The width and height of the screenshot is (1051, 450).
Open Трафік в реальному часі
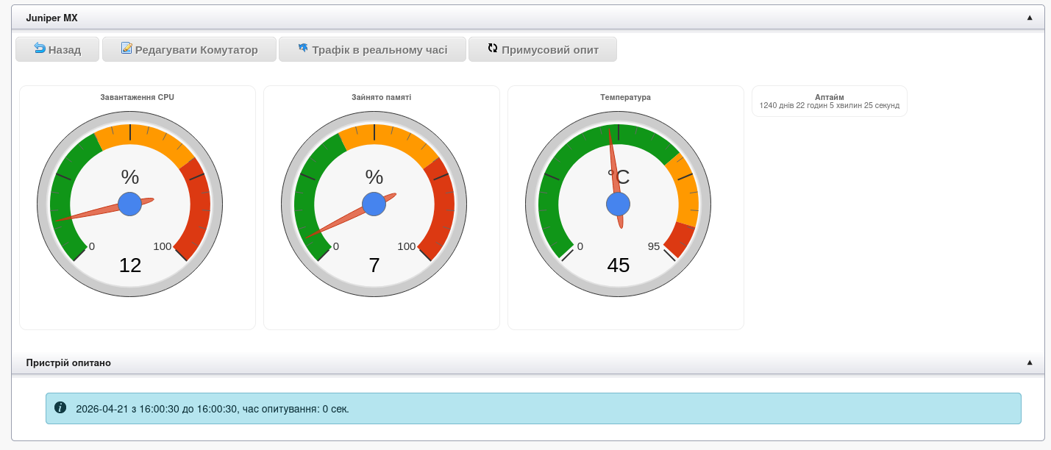[380, 50]
